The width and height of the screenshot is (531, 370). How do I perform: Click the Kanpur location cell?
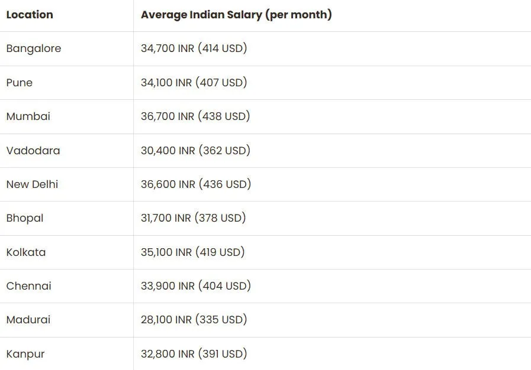click(x=25, y=354)
